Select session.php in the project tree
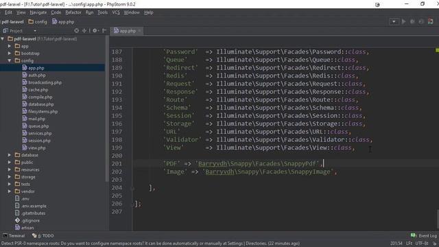The width and height of the screenshot is (439, 247). point(39,141)
